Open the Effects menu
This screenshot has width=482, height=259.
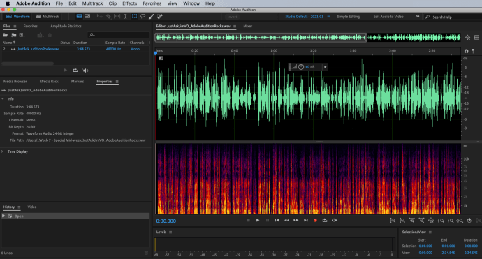click(129, 3)
